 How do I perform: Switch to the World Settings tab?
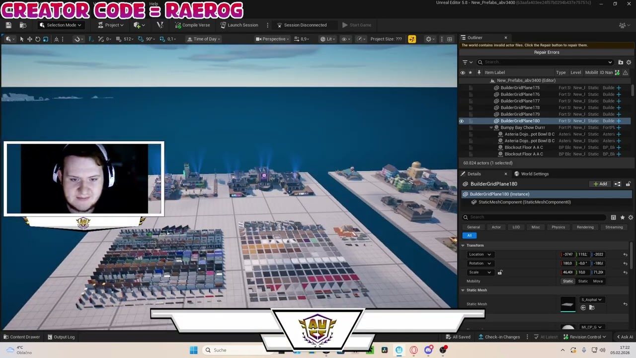532,174
